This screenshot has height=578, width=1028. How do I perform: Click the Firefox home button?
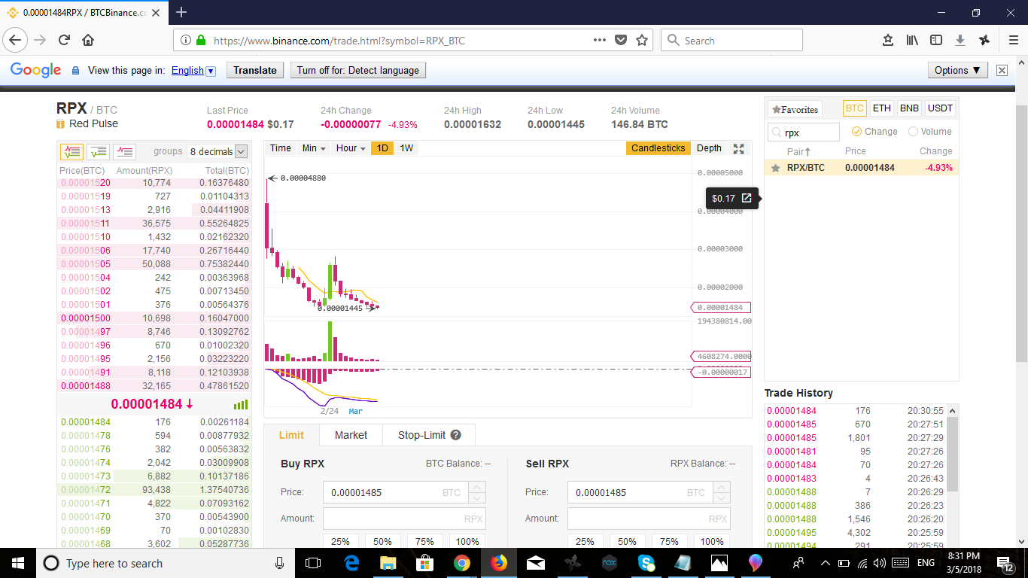tap(88, 40)
